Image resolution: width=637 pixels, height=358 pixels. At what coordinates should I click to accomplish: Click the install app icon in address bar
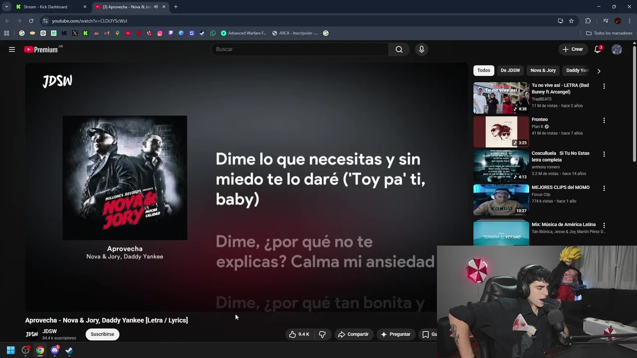pos(560,21)
